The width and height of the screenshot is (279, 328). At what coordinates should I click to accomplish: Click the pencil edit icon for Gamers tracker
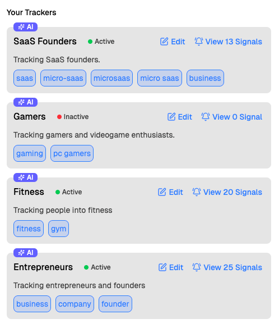coord(171,117)
